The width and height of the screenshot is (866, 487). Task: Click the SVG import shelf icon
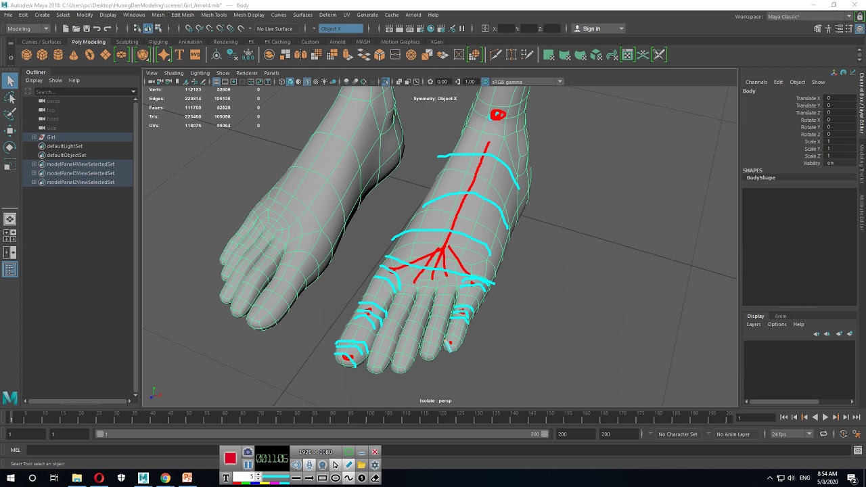(195, 55)
